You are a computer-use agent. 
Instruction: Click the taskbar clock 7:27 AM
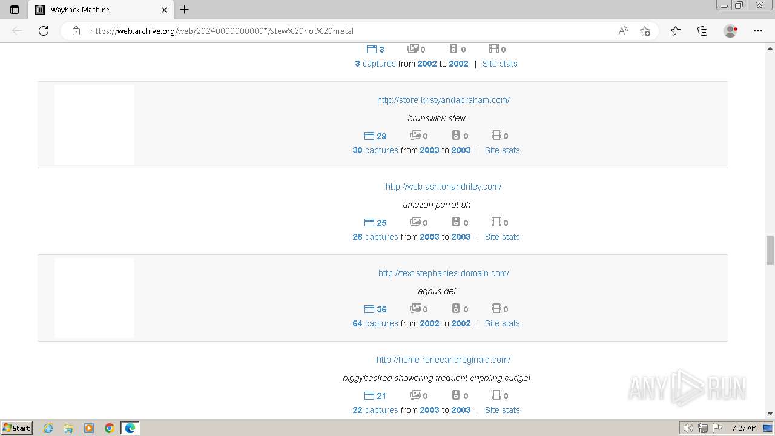click(744, 428)
